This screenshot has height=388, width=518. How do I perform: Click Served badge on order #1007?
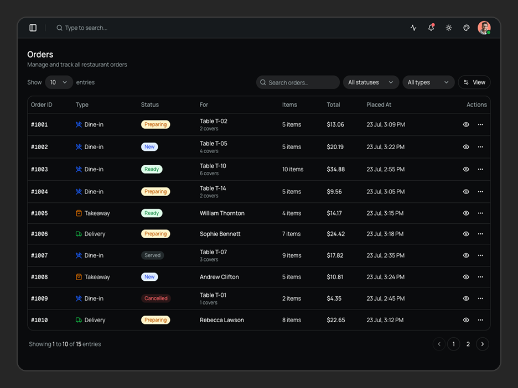click(152, 255)
